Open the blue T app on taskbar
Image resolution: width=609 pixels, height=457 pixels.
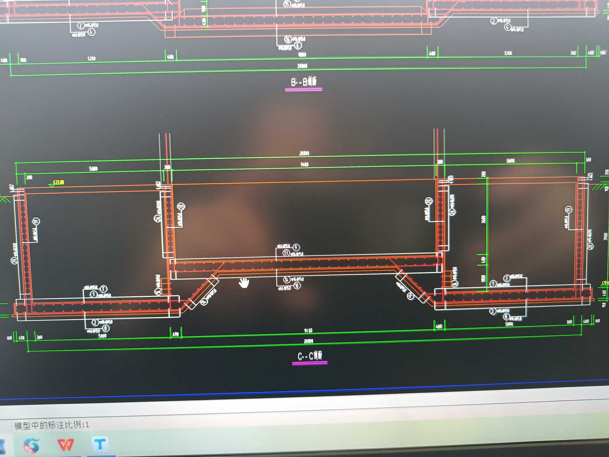(100, 444)
